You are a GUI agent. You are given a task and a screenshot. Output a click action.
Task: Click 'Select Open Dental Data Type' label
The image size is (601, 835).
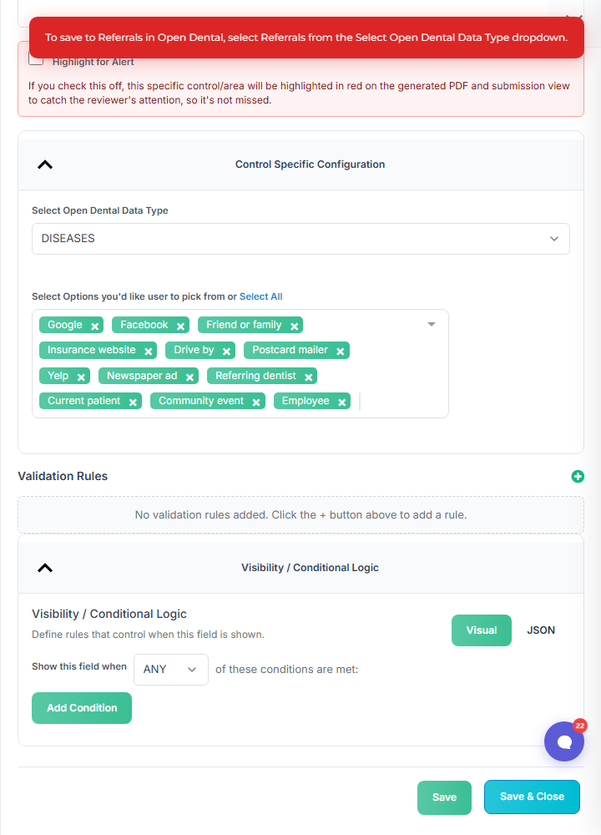pos(100,210)
